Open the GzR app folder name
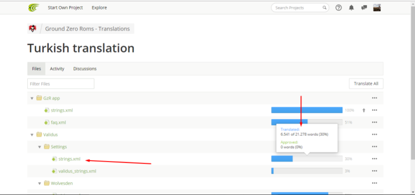415x195 pixels. pyautogui.click(x=51, y=98)
